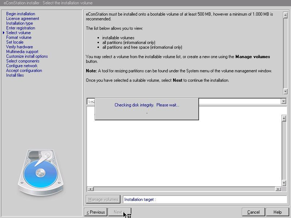Click down arrow of volume list scrollbar

pos(284,183)
